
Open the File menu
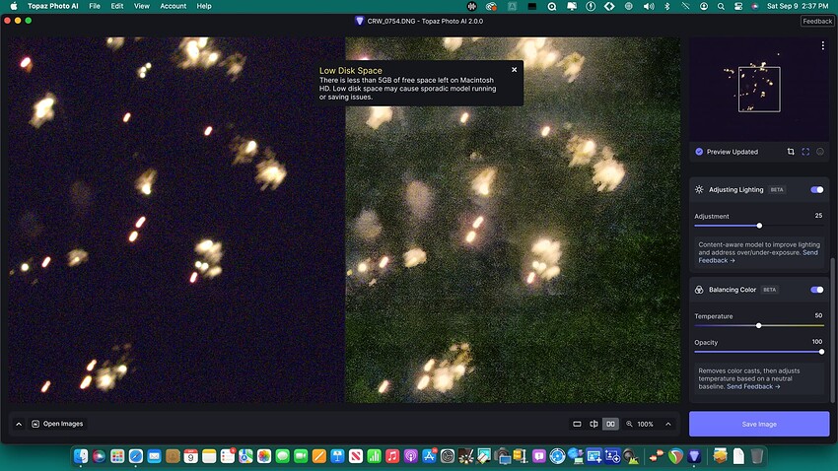point(95,7)
